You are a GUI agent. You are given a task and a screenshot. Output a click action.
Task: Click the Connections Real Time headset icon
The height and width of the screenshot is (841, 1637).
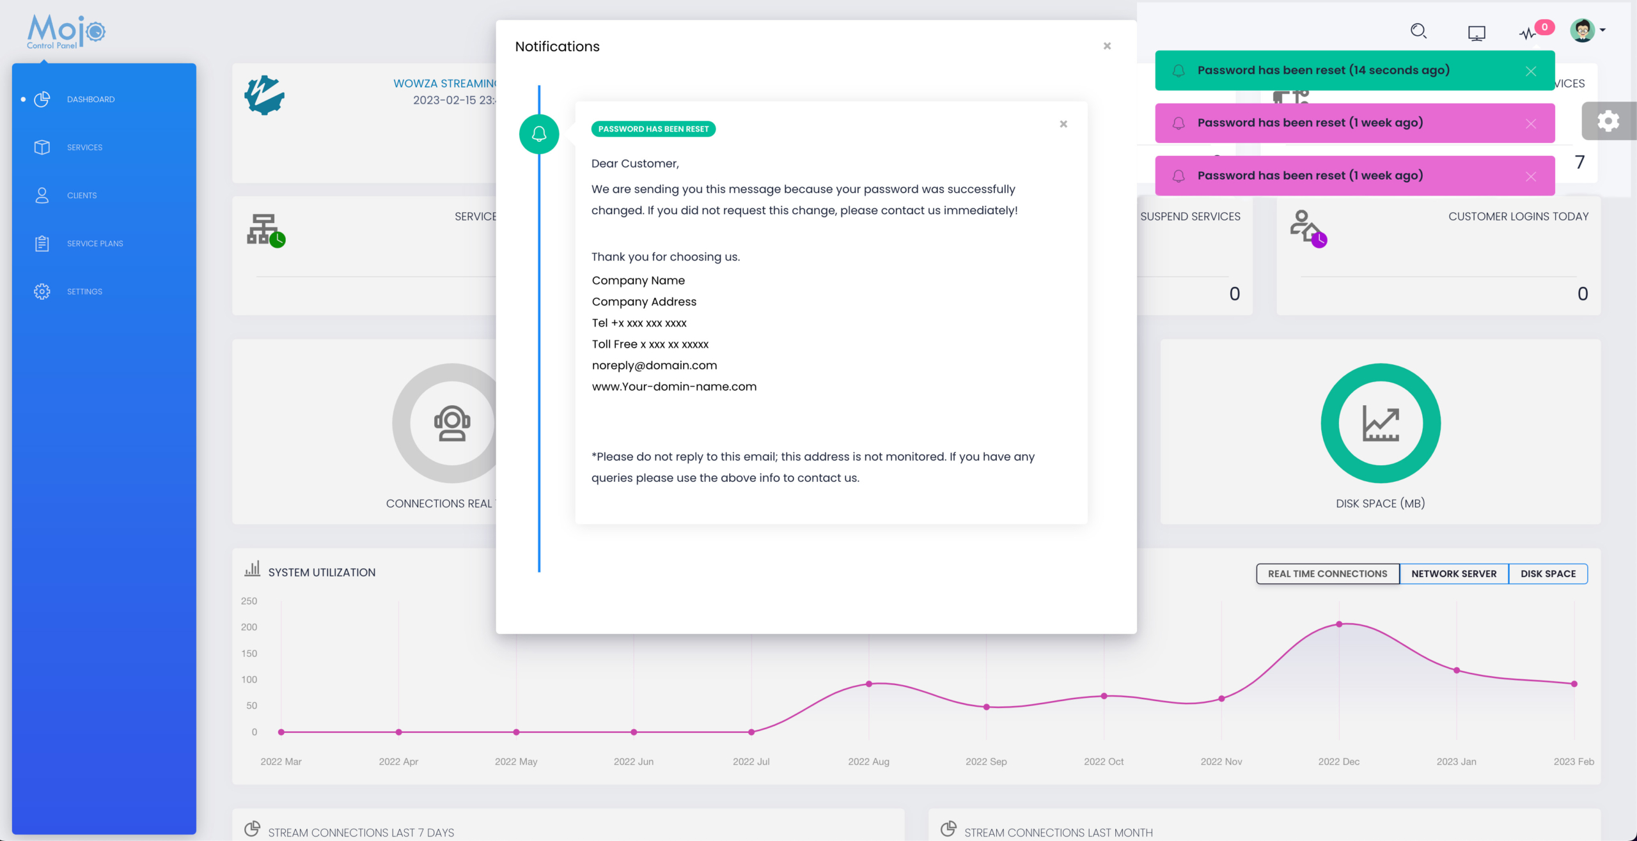pyautogui.click(x=452, y=423)
